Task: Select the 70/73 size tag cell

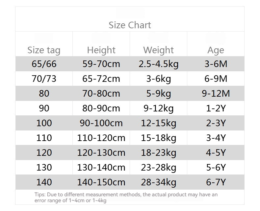Action: (44, 79)
